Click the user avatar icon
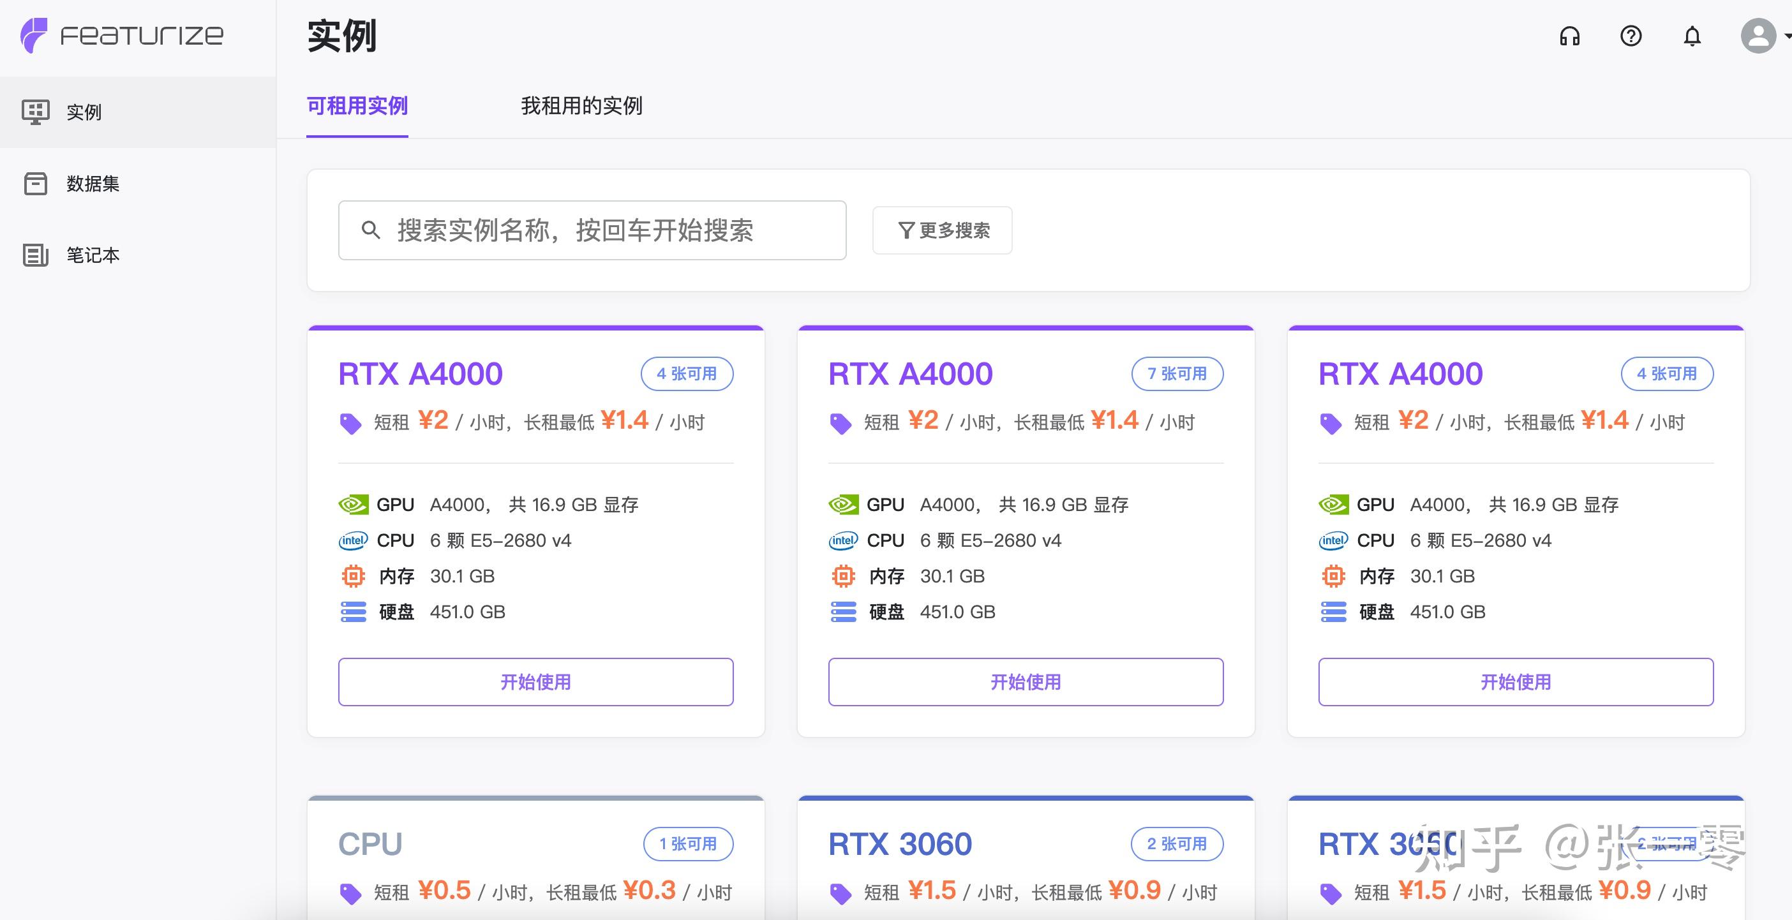 [1758, 36]
